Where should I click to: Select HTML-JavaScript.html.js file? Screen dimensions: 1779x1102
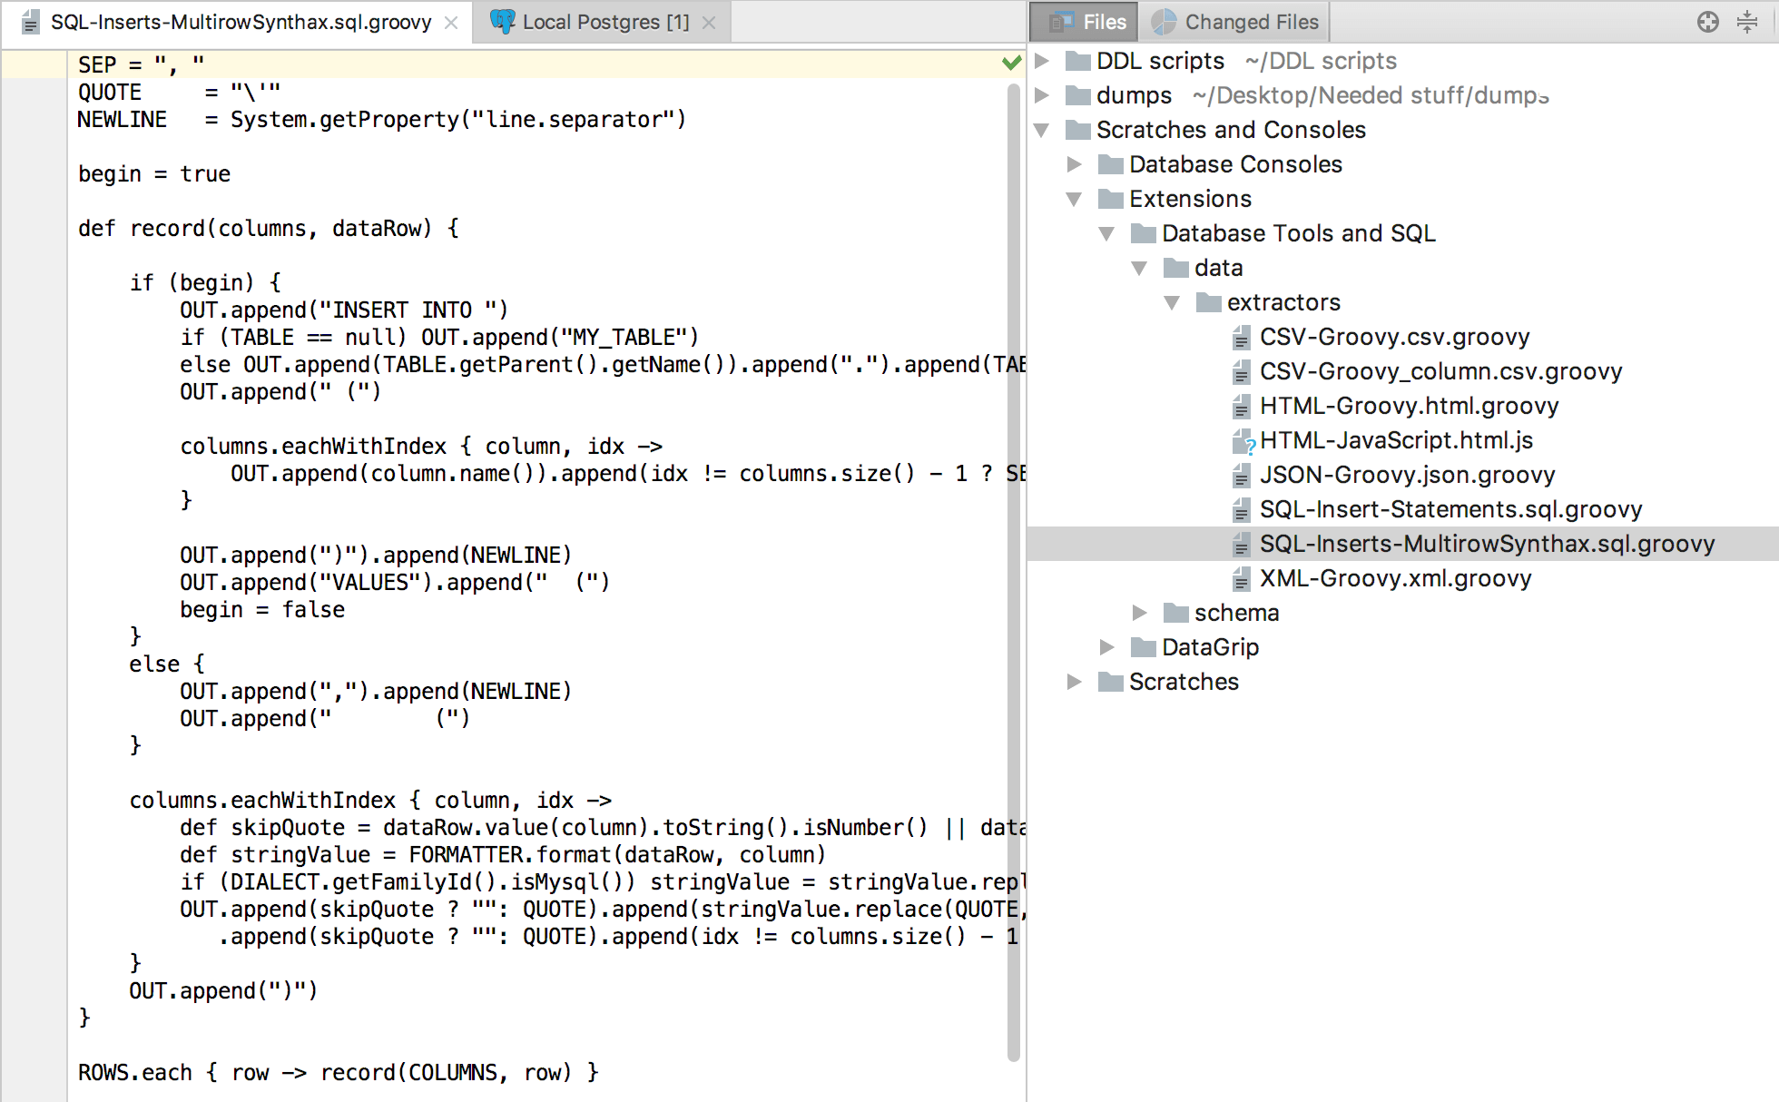(1396, 440)
